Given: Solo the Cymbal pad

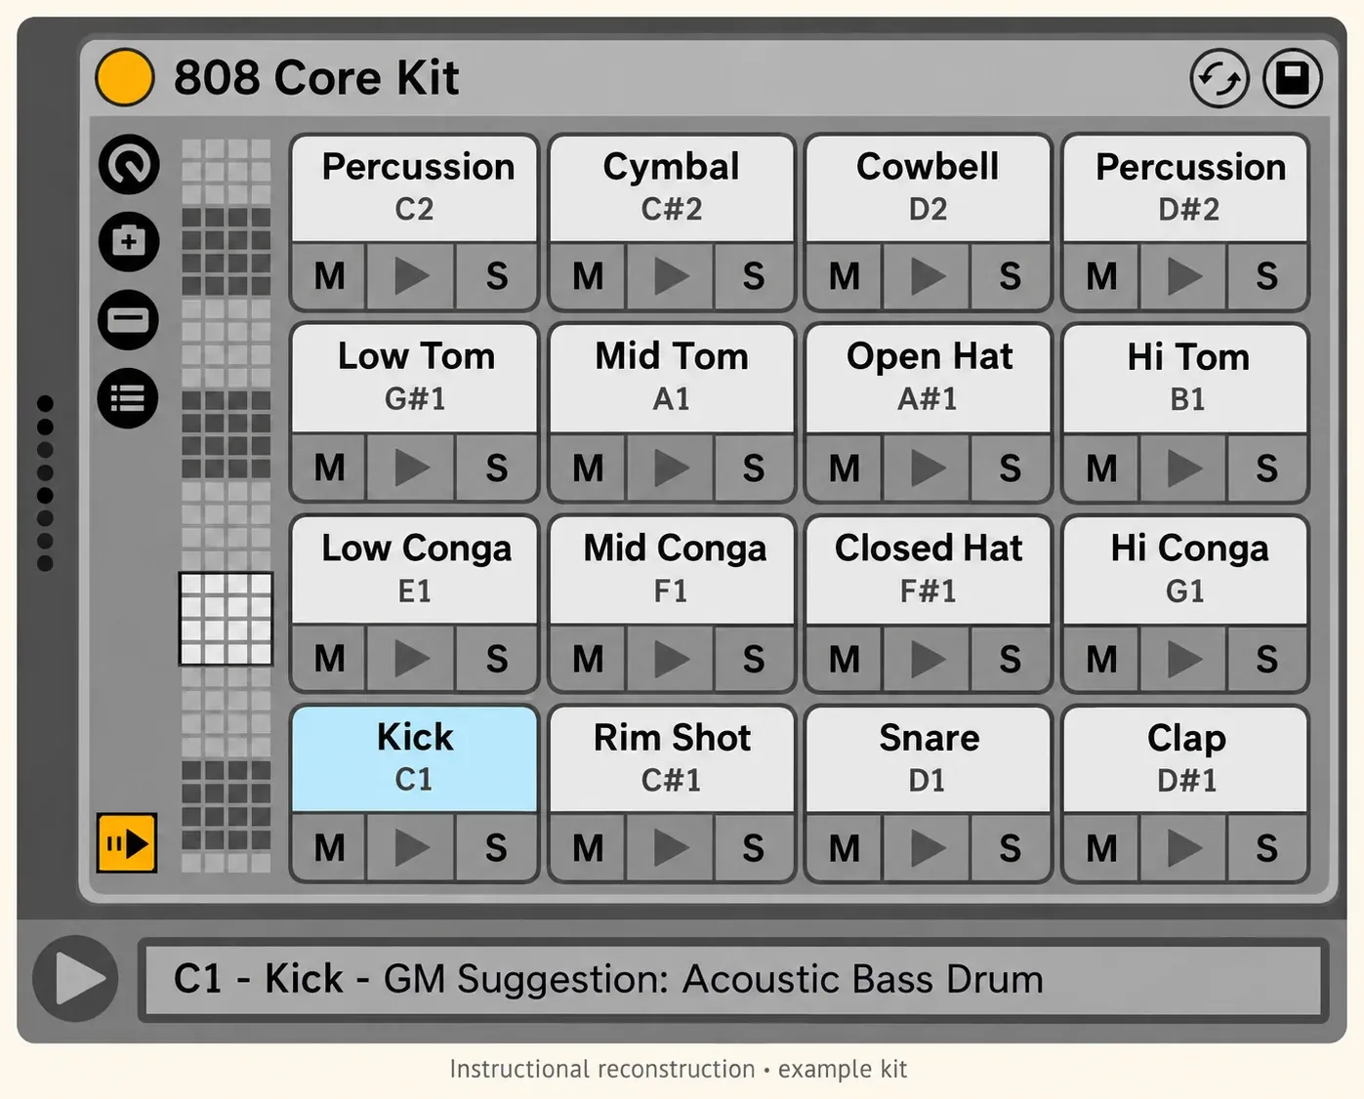Looking at the screenshot, I should click(x=754, y=276).
